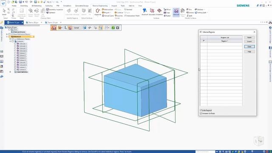272x153 pixels.
Task: Open Customize Quick Access Toolbar dropdown
Action: [61, 2]
